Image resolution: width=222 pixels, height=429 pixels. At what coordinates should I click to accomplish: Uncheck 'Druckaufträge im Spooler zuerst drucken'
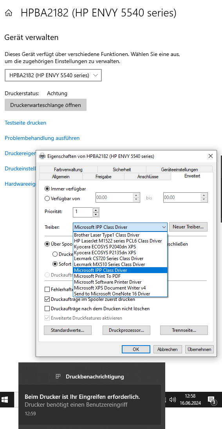pos(47,299)
